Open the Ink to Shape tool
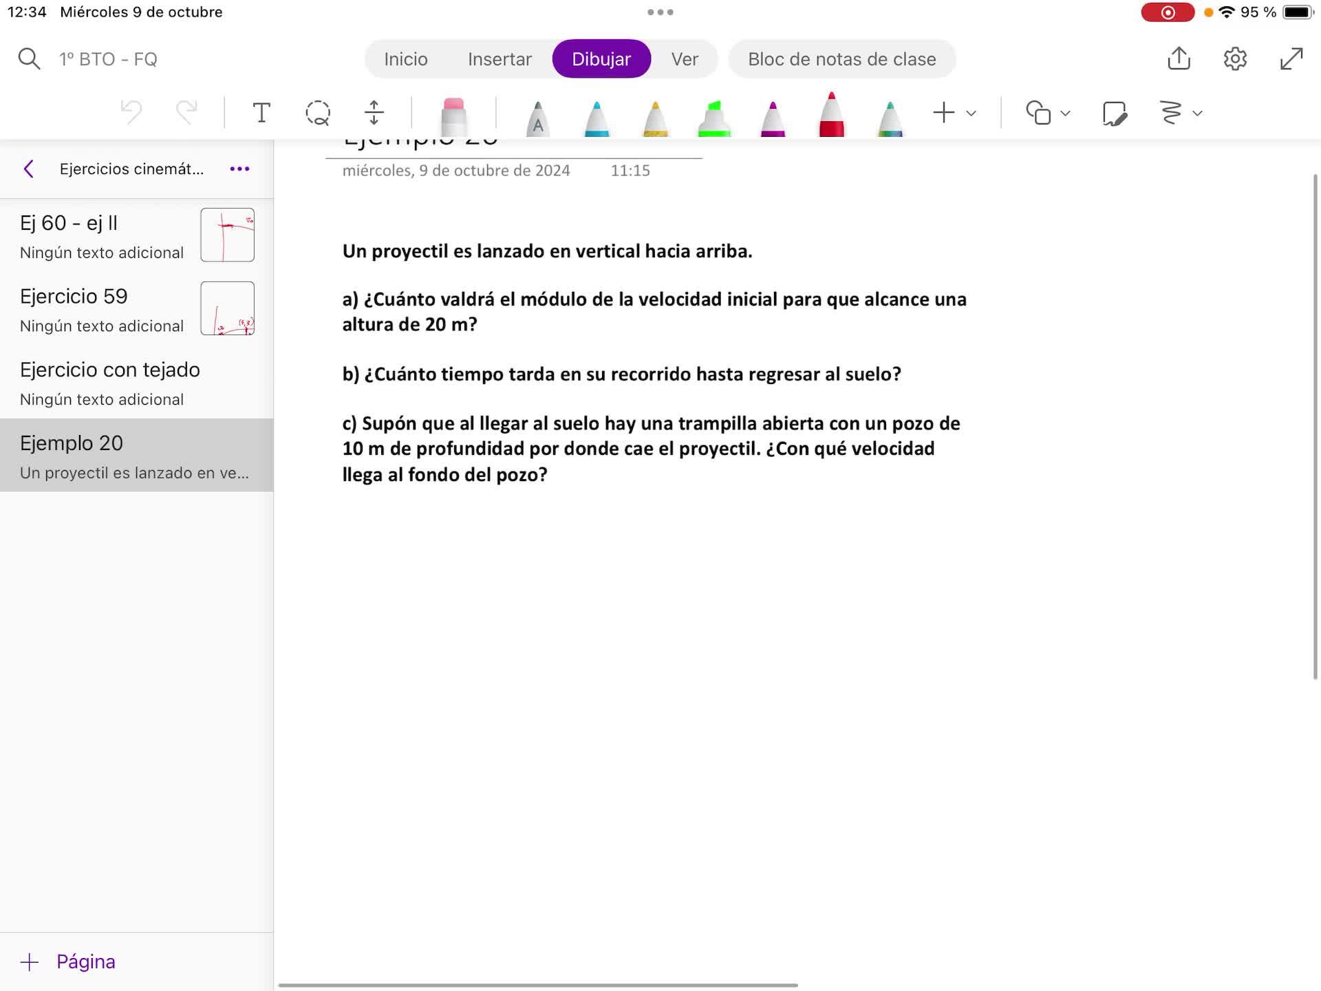Screen dimensions: 1321x991 pyautogui.click(x=1114, y=113)
